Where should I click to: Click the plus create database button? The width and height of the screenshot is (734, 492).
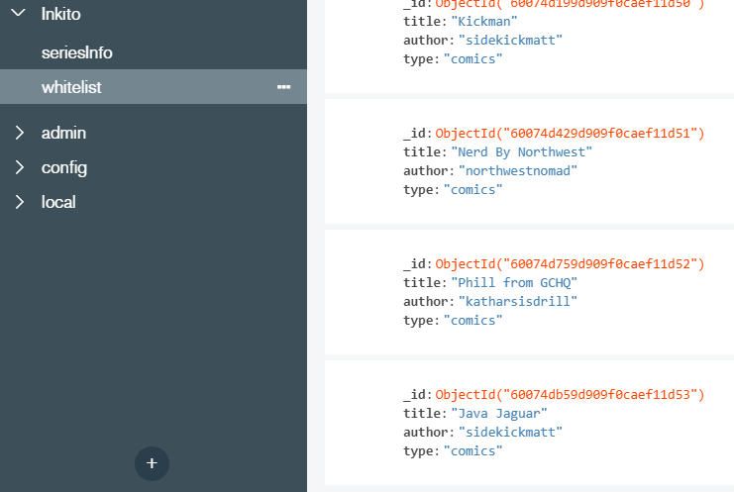click(x=152, y=463)
